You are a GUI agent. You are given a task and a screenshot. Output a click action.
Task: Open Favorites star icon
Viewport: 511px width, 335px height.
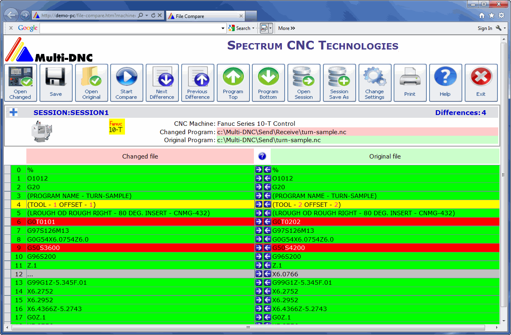coord(491,16)
